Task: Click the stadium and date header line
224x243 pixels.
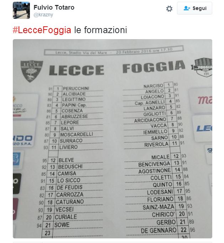Action: (x=114, y=51)
